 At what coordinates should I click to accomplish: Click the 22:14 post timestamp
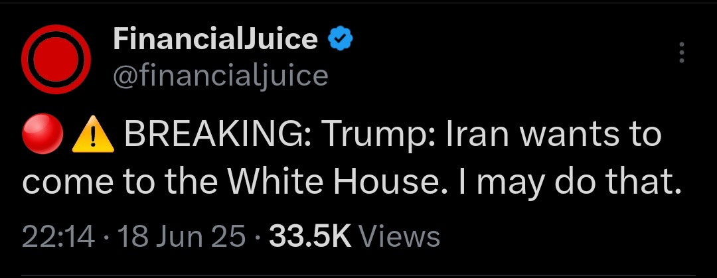tap(58, 237)
